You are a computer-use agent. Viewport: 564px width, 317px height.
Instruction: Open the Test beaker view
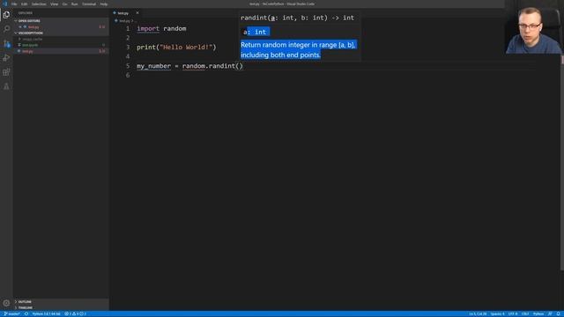(6, 86)
